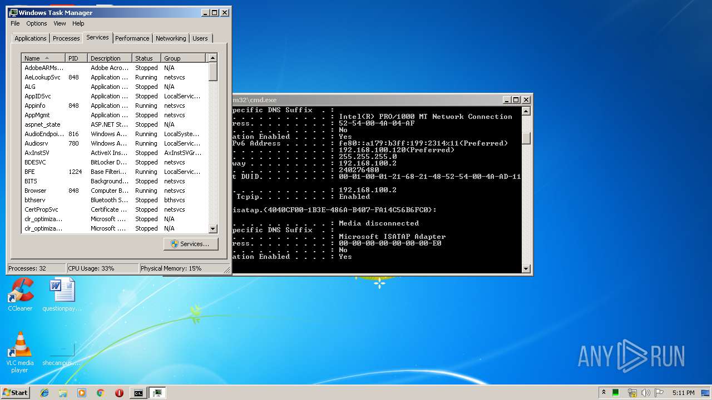Click the CPU Usage: 33% status bar entry
The width and height of the screenshot is (712, 400).
coord(102,268)
